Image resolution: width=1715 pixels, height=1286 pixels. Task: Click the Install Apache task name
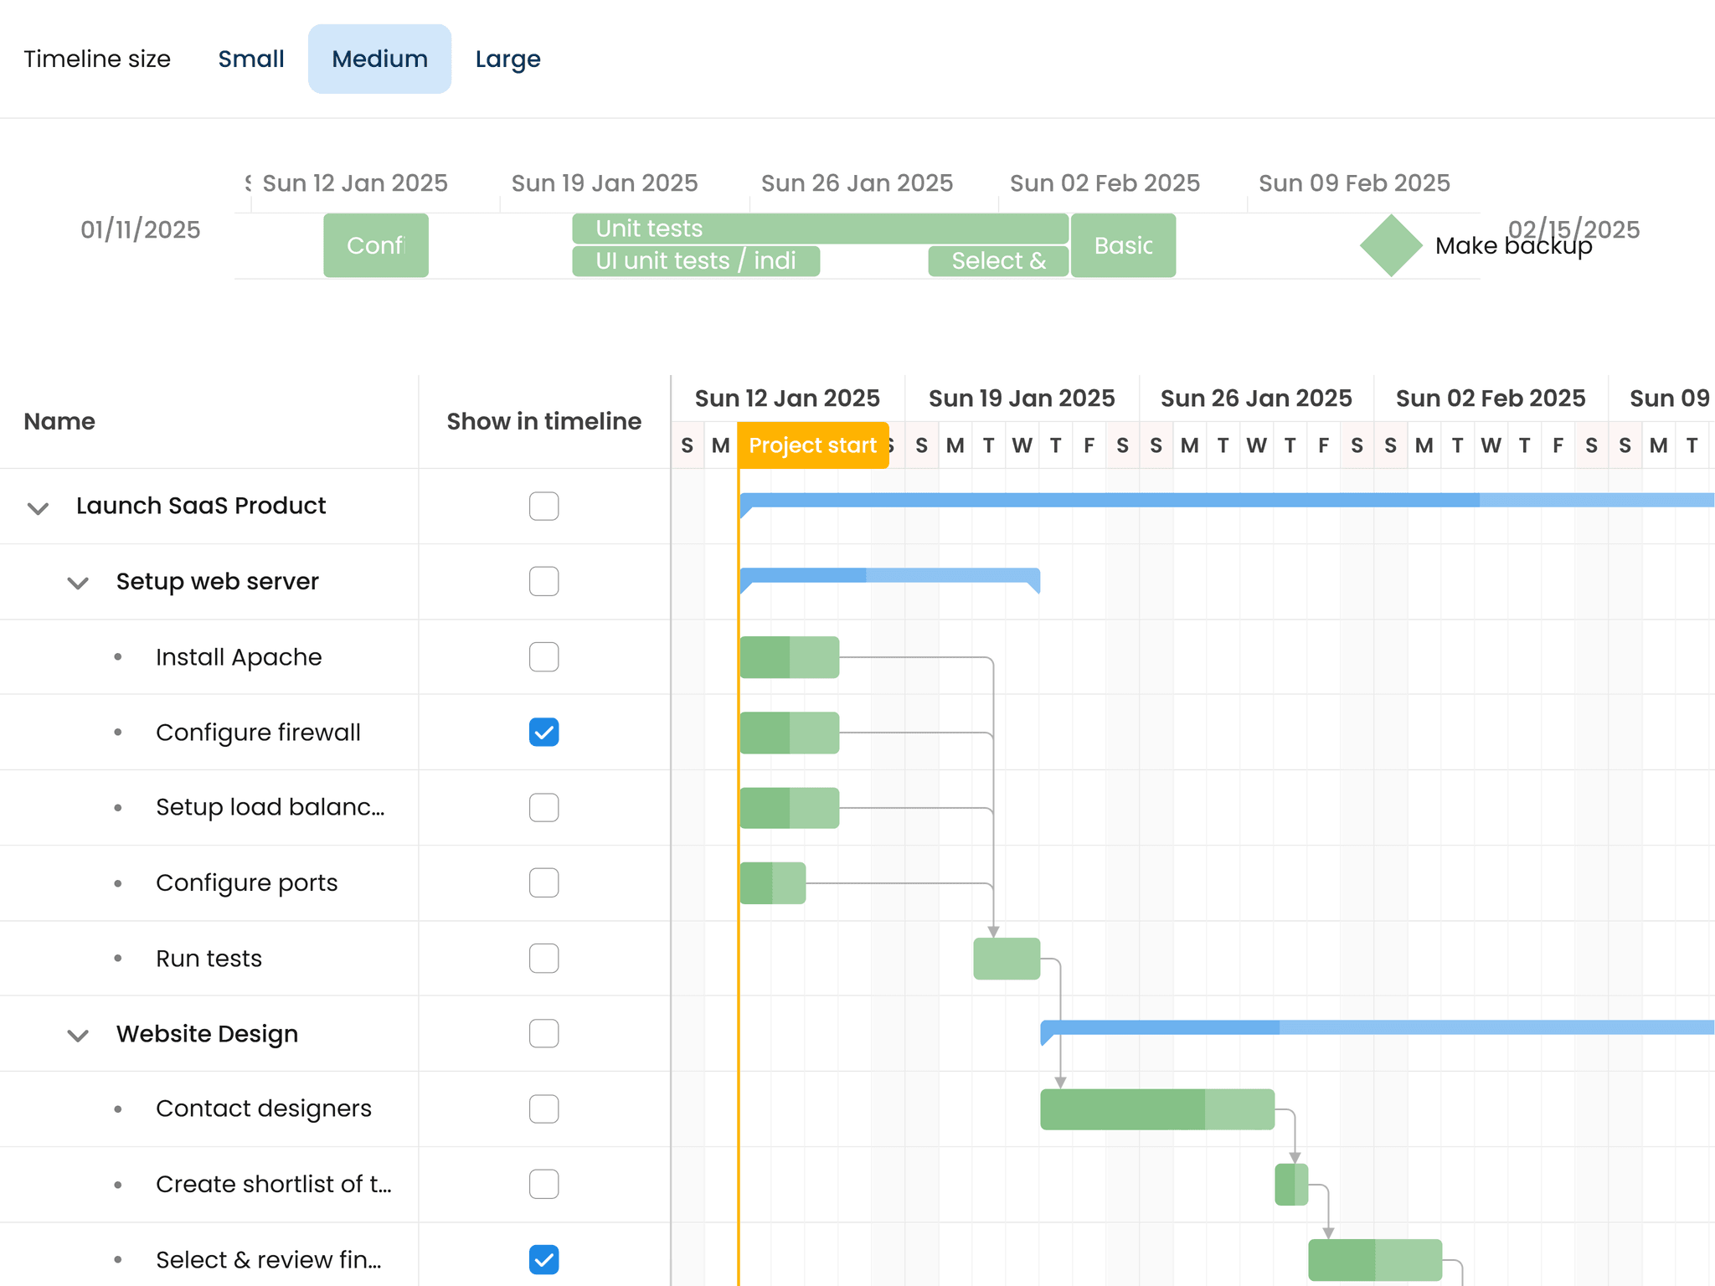click(238, 656)
